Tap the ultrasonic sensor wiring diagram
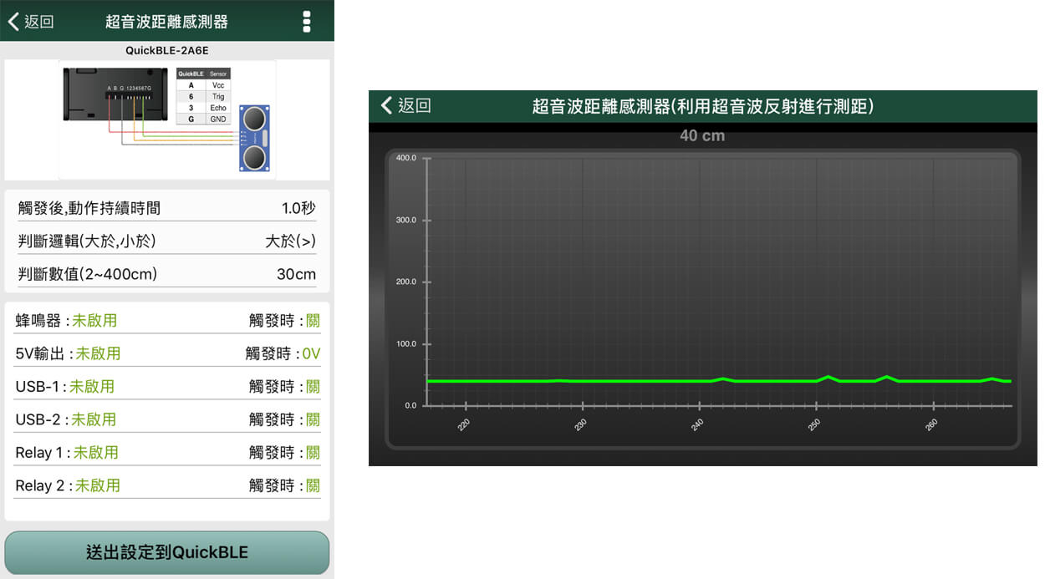 [167, 119]
